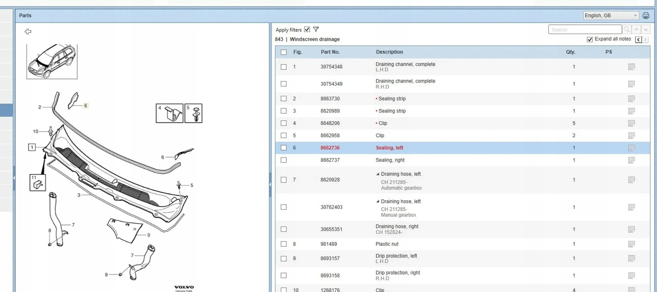Go to previous search result arrow
The height and width of the screenshot is (292, 657).
636,29
